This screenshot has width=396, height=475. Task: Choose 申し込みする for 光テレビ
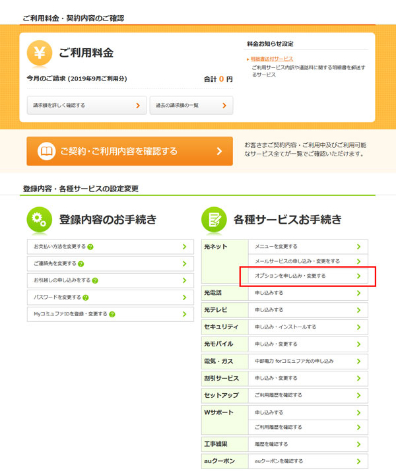308,310
